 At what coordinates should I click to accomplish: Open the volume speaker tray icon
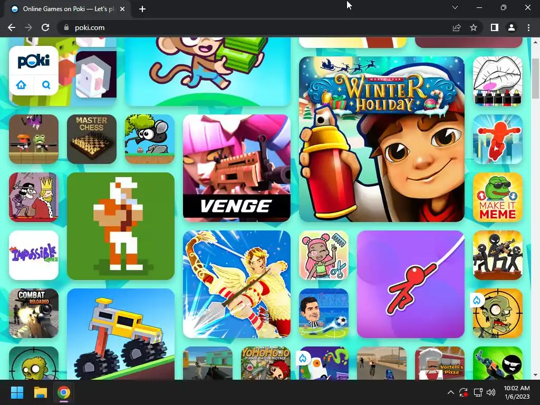pos(491,392)
